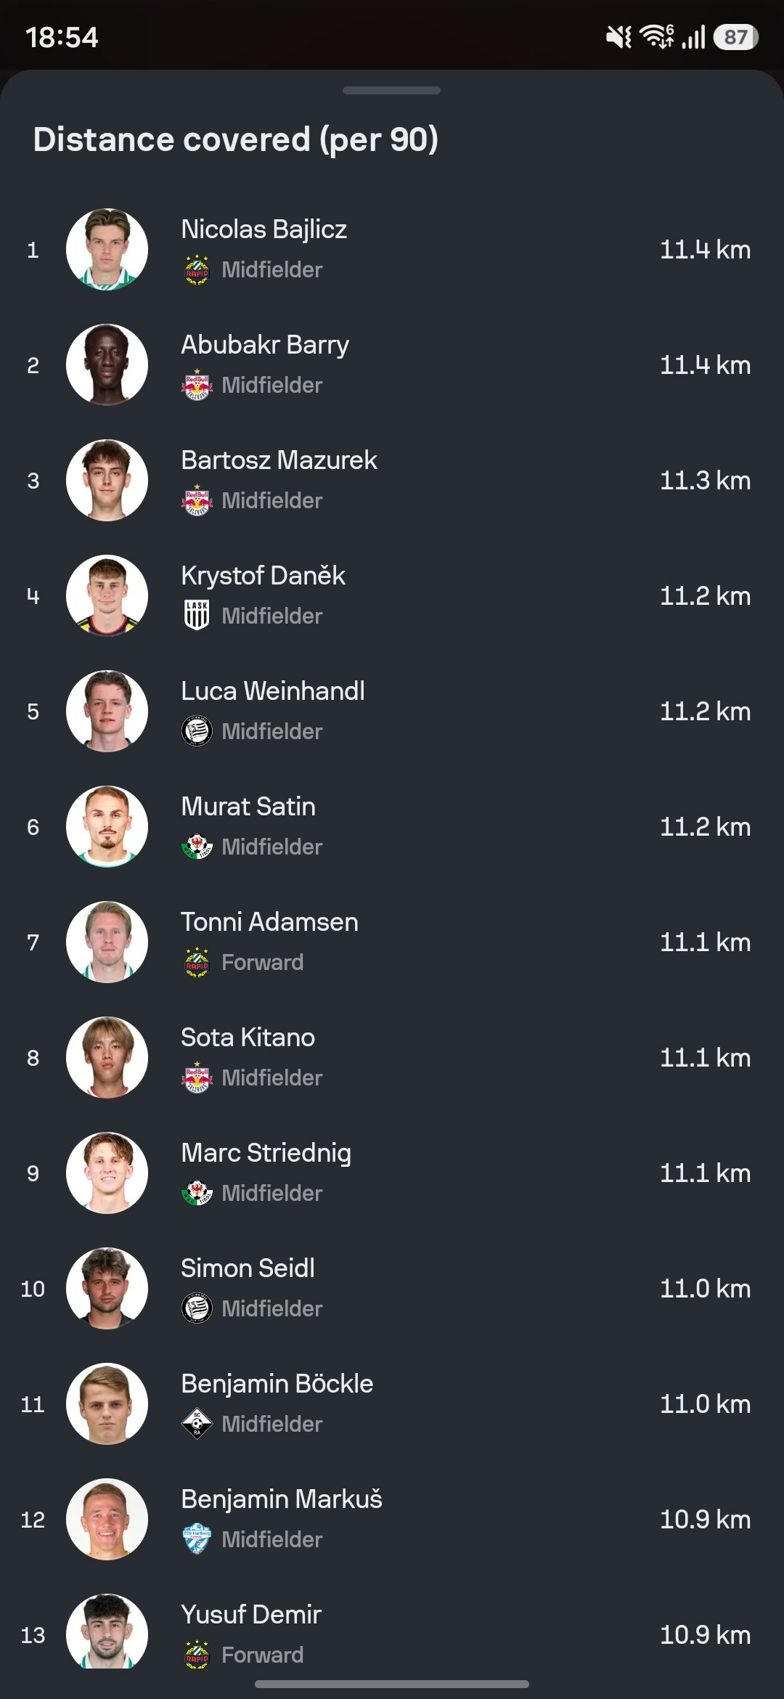The width and height of the screenshot is (784, 1699).
Task: Tap Benjamin Böckle's 11.0 km value
Action: point(705,1403)
